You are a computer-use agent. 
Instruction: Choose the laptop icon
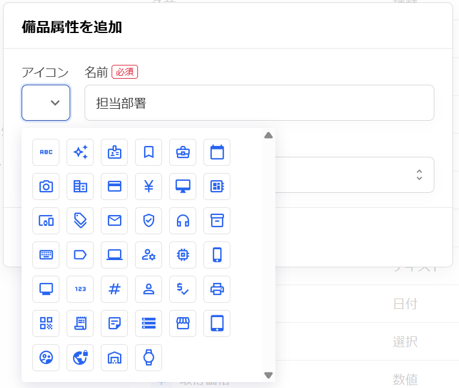coord(115,255)
